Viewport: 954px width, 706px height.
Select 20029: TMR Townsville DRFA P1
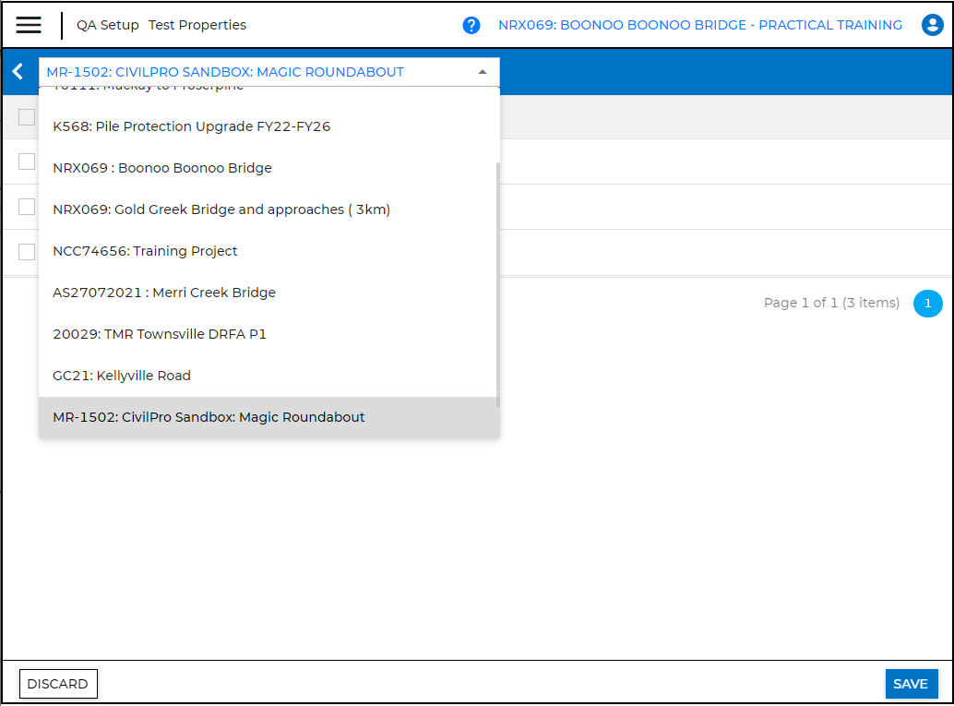[268, 334]
